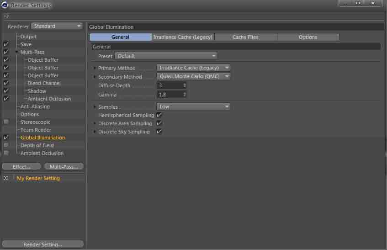Screen dimensions: 387x250
Task: Click the Effect... button
Action: [x=21, y=166]
